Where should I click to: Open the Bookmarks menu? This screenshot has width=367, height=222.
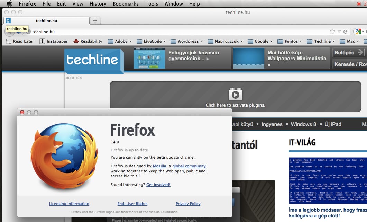pyautogui.click(x=126, y=4)
